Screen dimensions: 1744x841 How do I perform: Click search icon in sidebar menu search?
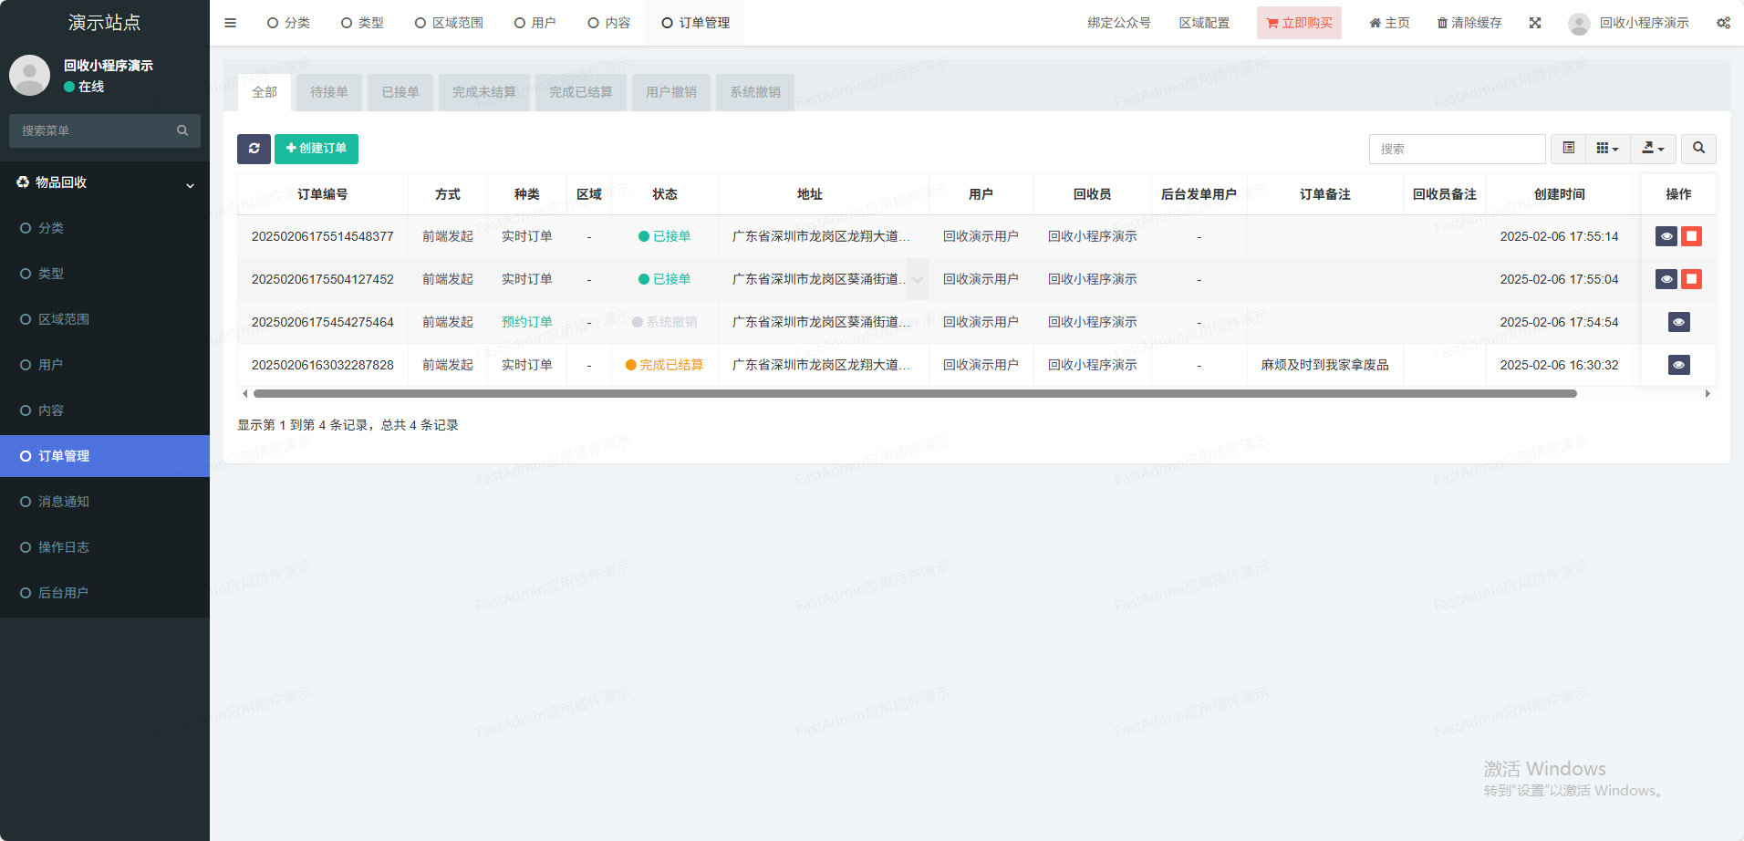click(x=182, y=130)
